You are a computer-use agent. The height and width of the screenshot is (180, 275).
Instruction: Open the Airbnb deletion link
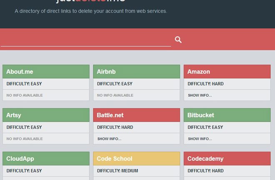pyautogui.click(x=136, y=72)
